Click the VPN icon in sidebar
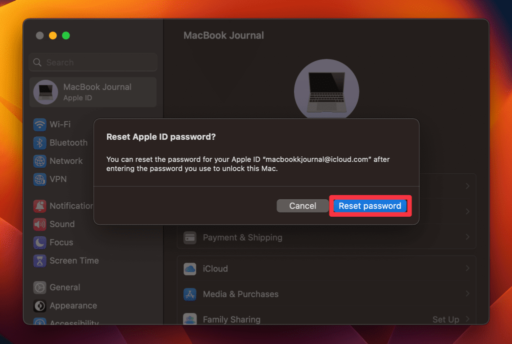This screenshot has width=512, height=344. coord(40,179)
